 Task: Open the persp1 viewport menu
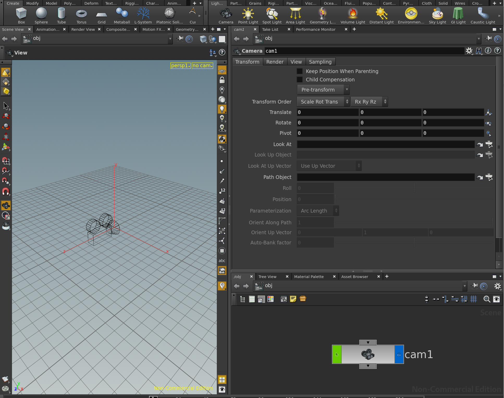pyautogui.click(x=180, y=66)
